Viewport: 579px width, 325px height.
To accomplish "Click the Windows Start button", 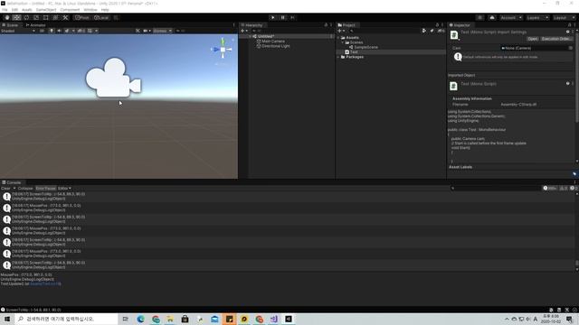I will [7, 319].
